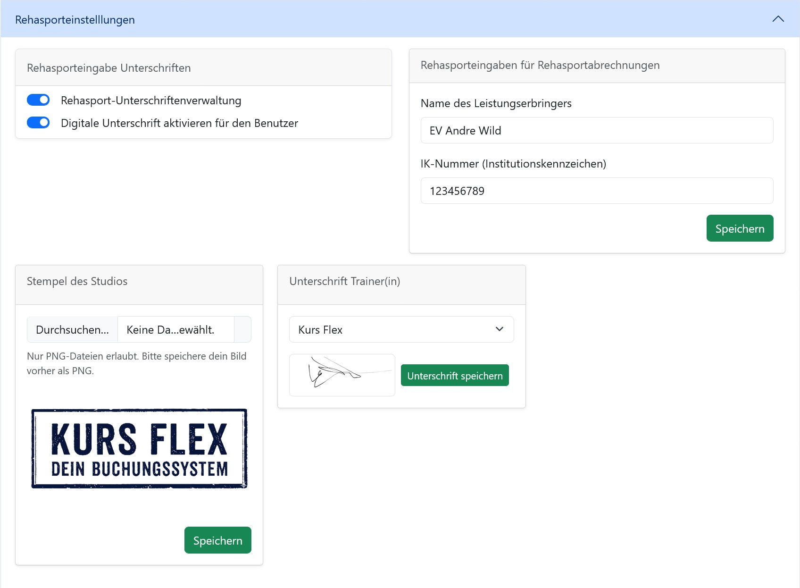Click the PNG-Dateien hint text

[137, 363]
